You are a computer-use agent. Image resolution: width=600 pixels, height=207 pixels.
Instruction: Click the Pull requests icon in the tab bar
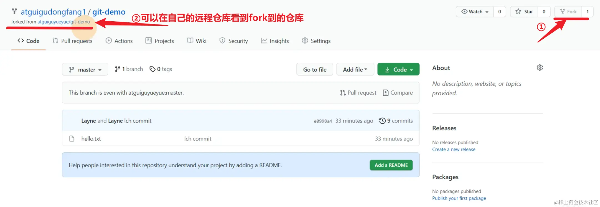tap(55, 41)
